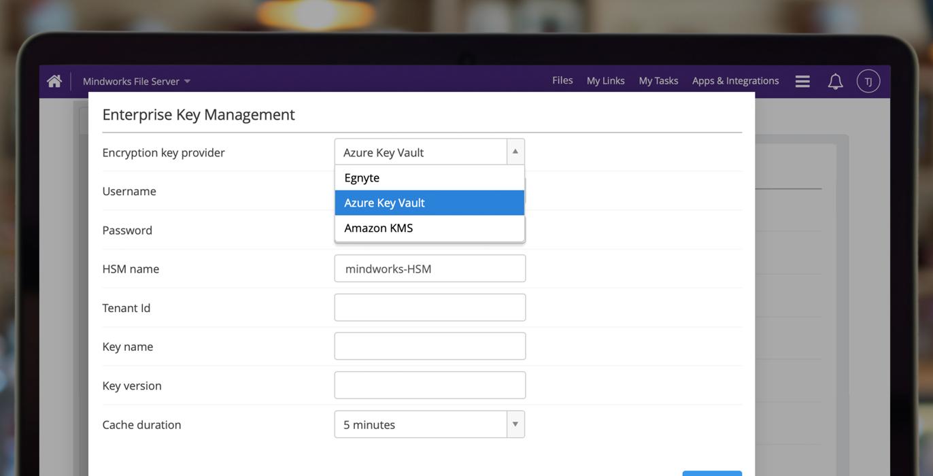Expand the Cache duration dropdown arrow
This screenshot has width=933, height=476.
515,424
